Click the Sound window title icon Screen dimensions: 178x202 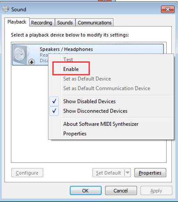click(6, 9)
